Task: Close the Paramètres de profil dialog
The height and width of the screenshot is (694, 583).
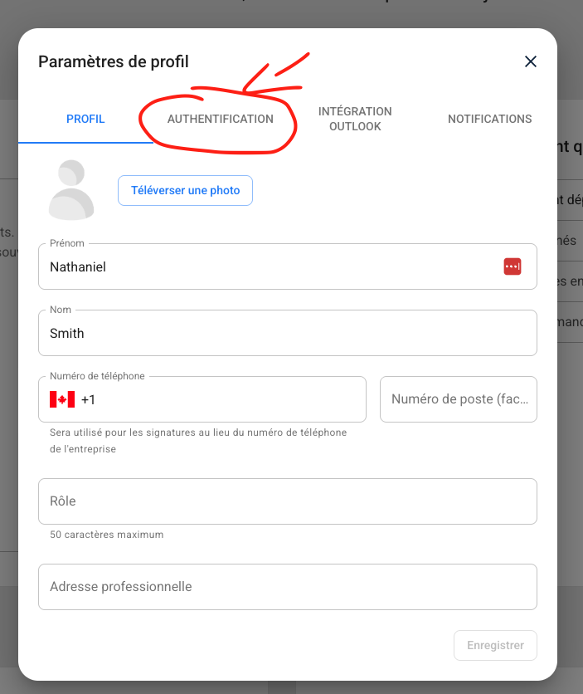Action: [x=531, y=61]
